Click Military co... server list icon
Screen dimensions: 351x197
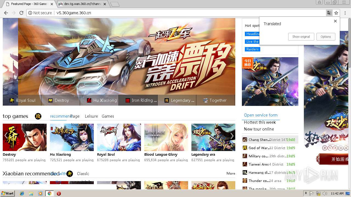tap(245, 156)
